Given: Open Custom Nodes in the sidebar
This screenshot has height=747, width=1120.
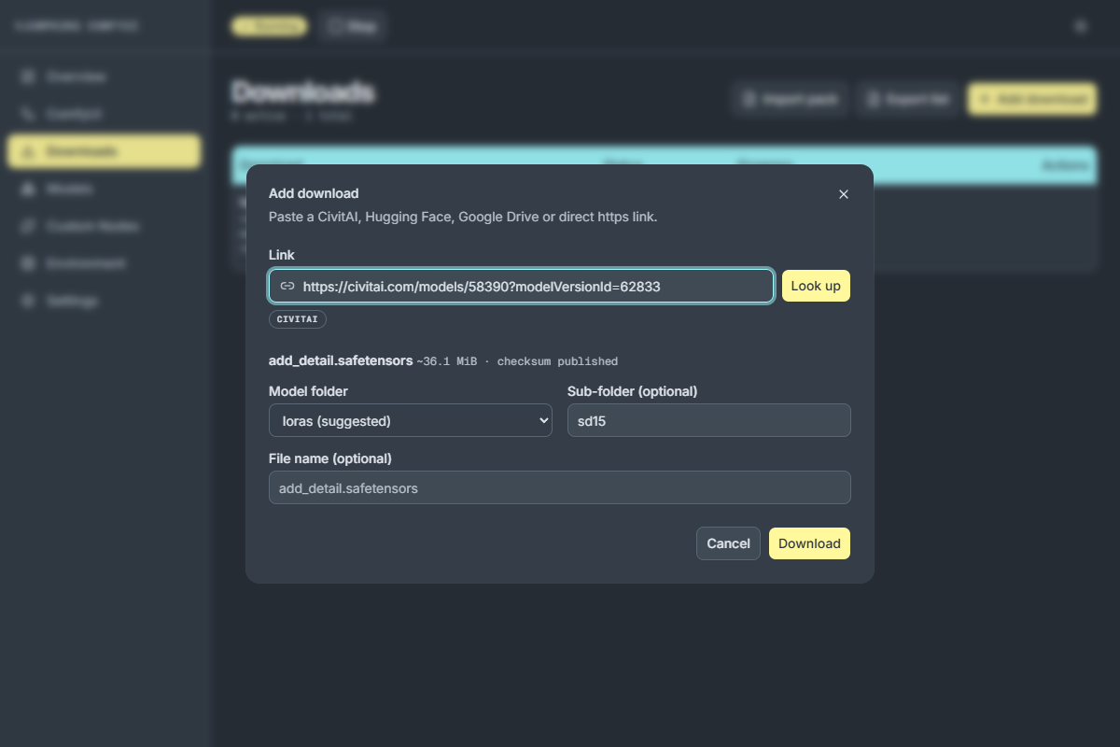Looking at the screenshot, I should pos(105,226).
